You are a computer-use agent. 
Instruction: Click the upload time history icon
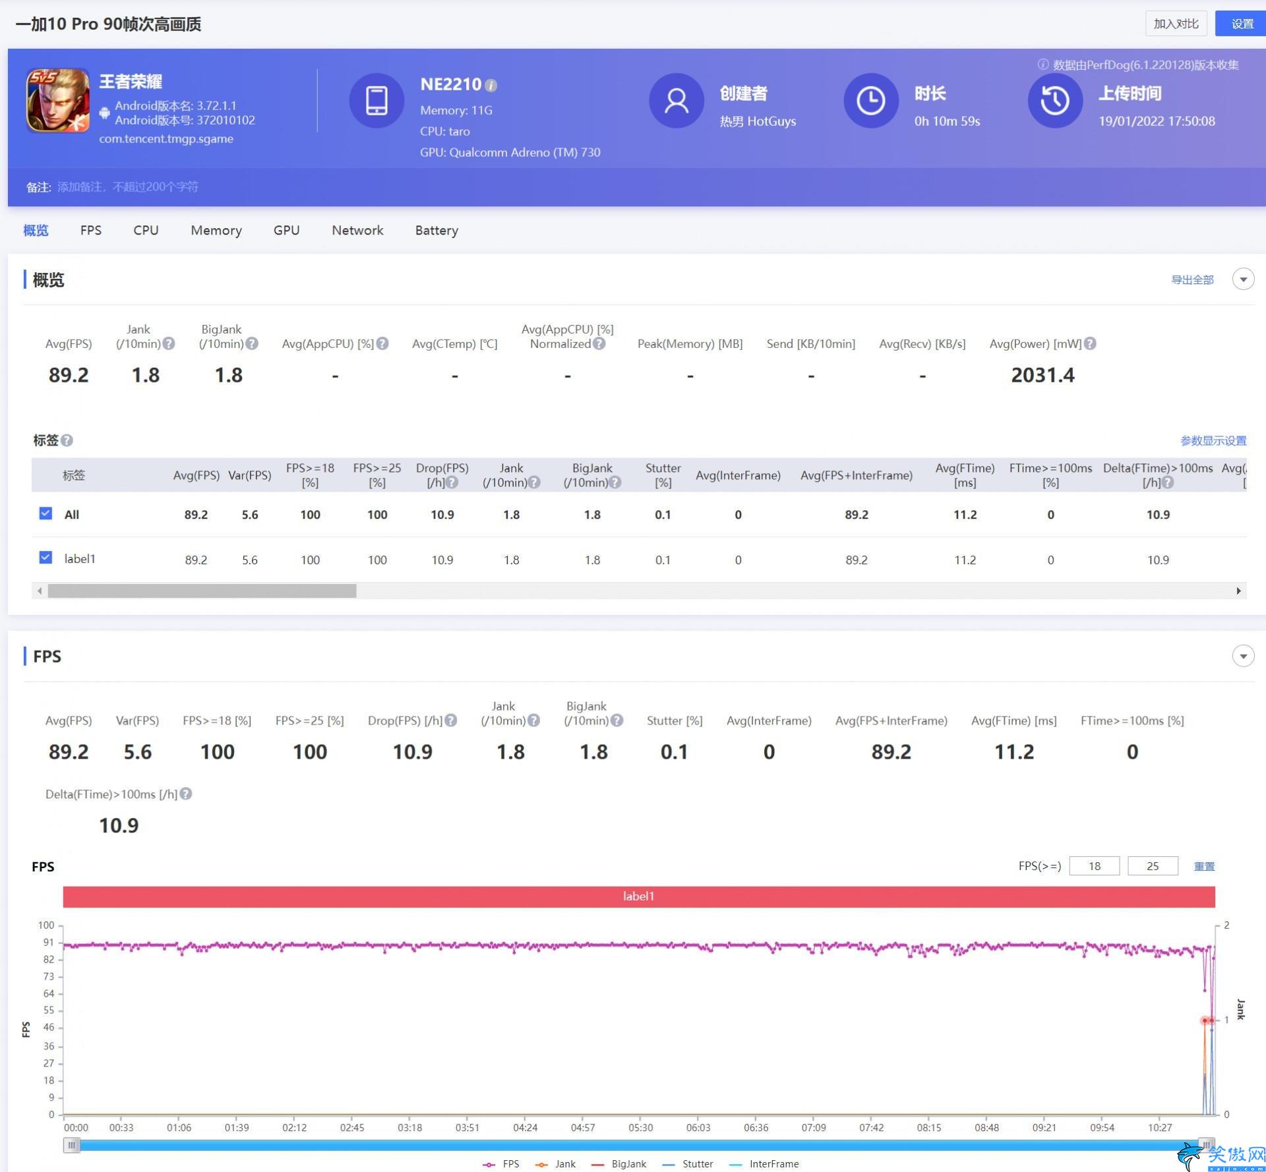click(x=1055, y=100)
